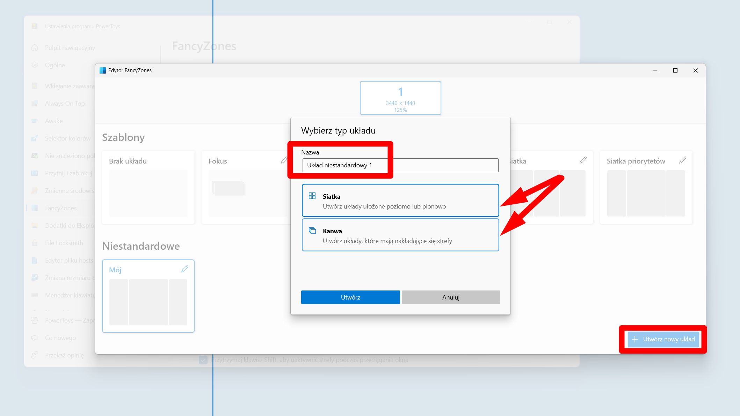Click the FancyZones sidebar icon
740x416 pixels.
click(35, 208)
